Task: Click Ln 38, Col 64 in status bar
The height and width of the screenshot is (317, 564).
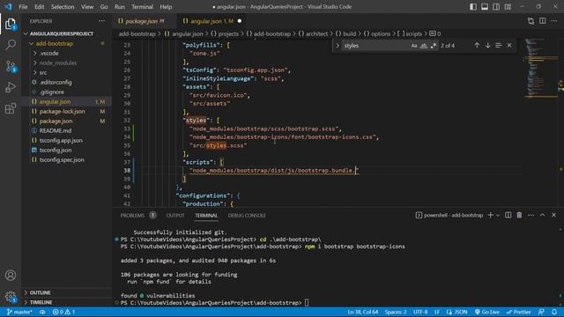Action: click(362, 312)
